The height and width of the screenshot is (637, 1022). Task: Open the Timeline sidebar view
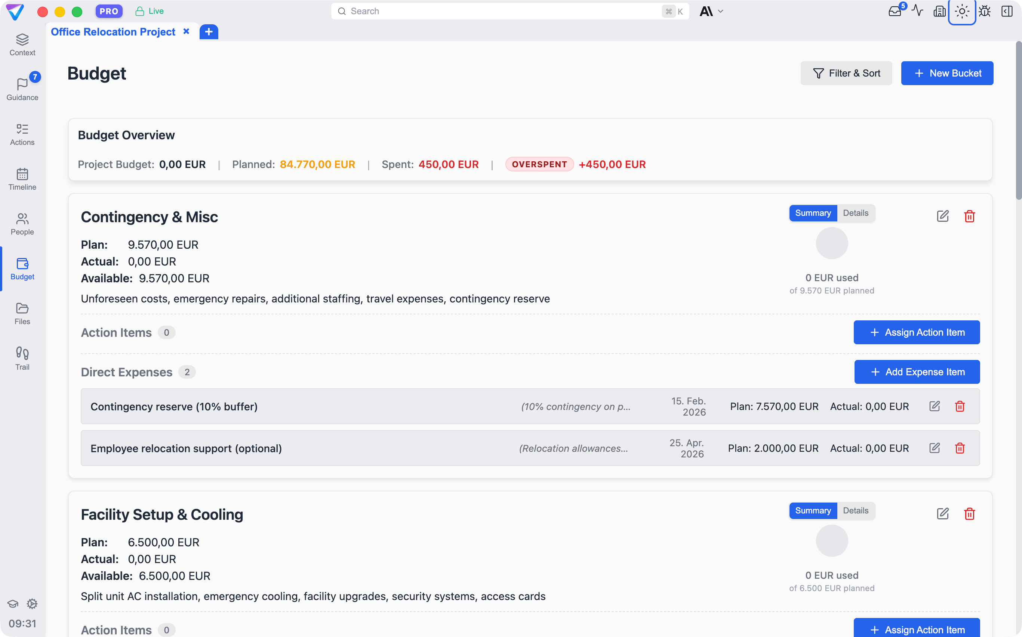pyautogui.click(x=22, y=178)
